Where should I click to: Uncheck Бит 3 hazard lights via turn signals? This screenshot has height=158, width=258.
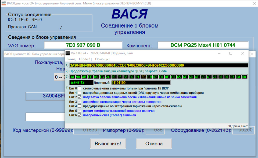[x=79, y=102]
